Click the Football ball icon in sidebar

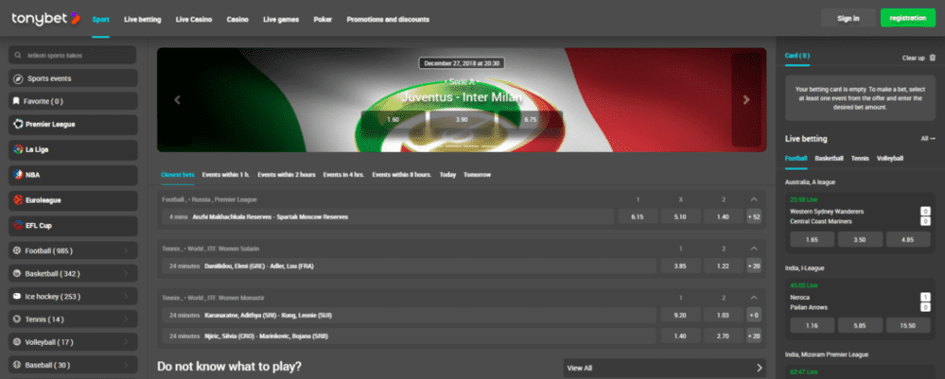(17, 250)
